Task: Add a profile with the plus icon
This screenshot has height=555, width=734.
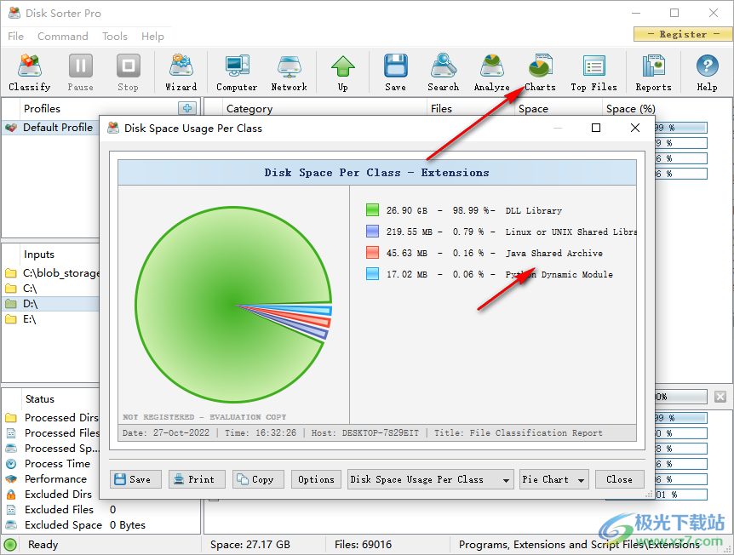Action: pos(187,108)
